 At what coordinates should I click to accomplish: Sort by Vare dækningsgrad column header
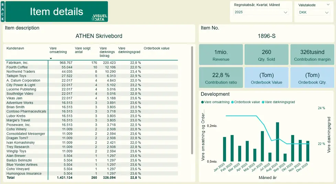pos(129,50)
